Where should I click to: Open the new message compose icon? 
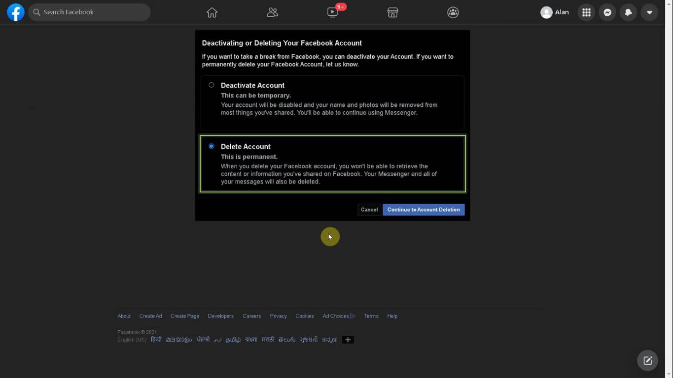[648, 361]
